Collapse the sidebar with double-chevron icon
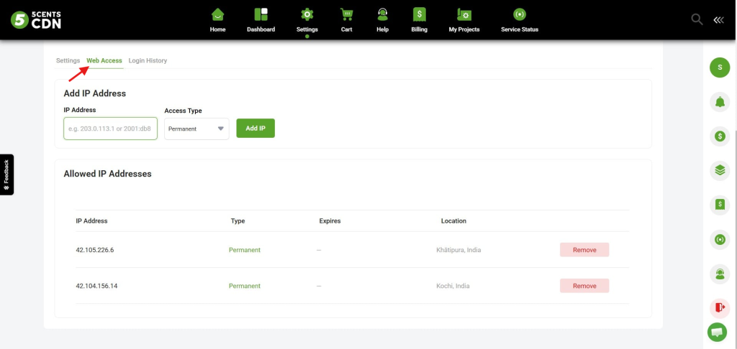Screen dimensions: 737x349 point(719,19)
